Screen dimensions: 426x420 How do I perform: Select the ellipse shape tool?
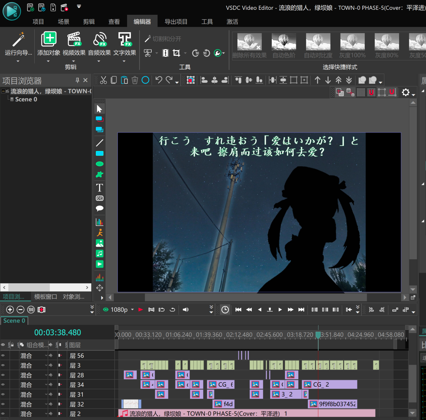tap(100, 164)
